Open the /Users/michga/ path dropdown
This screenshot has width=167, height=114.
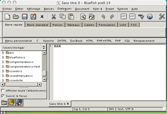pos(44,47)
